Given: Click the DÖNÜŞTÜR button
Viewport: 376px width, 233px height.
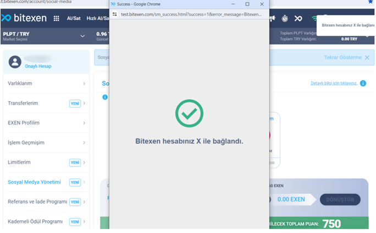Looking at the screenshot, I should (340, 199).
